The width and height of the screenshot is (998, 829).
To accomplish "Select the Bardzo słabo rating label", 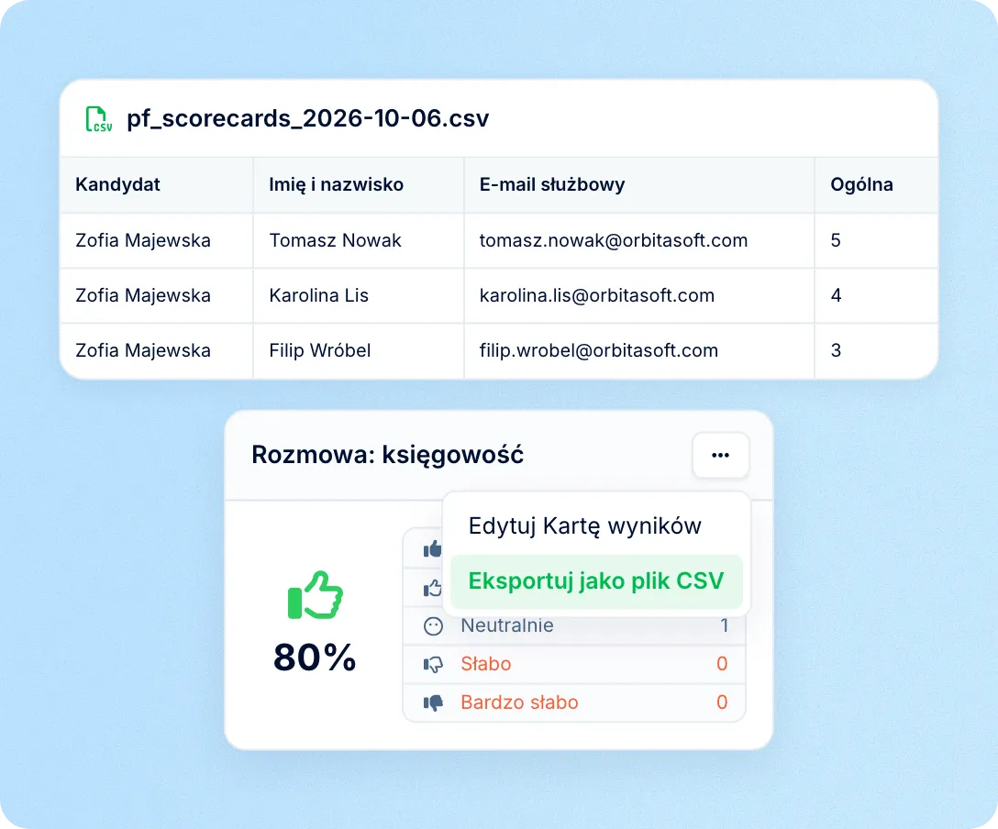I will 519,702.
